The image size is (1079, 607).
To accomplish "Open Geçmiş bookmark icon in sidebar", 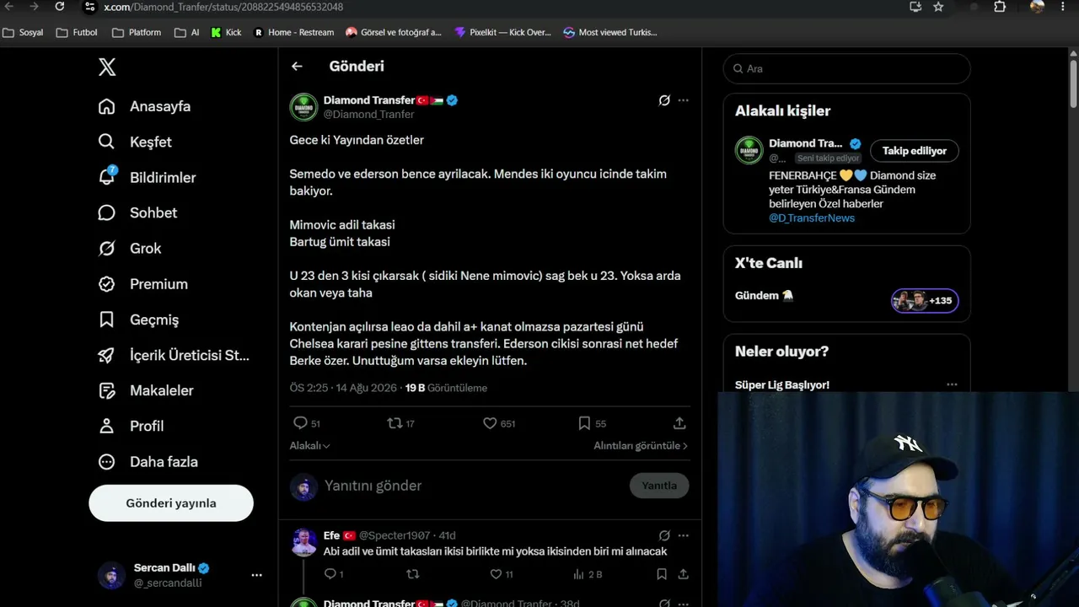I will click(x=106, y=320).
